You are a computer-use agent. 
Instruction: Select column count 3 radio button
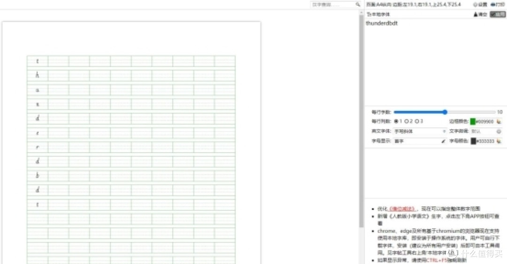[x=417, y=121]
